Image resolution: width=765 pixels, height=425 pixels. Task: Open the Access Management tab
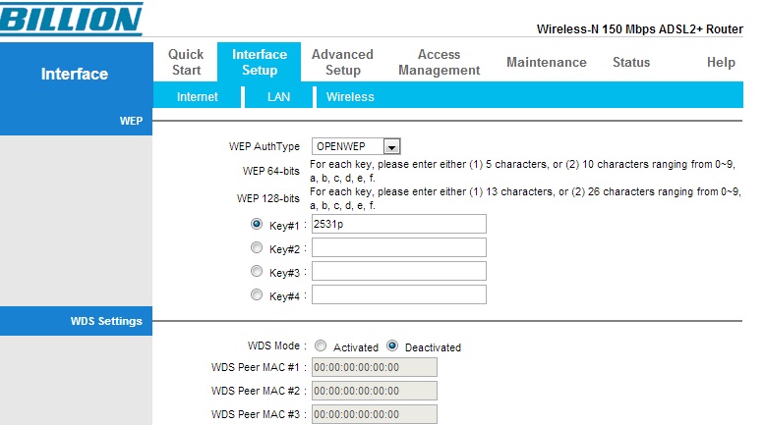point(440,62)
